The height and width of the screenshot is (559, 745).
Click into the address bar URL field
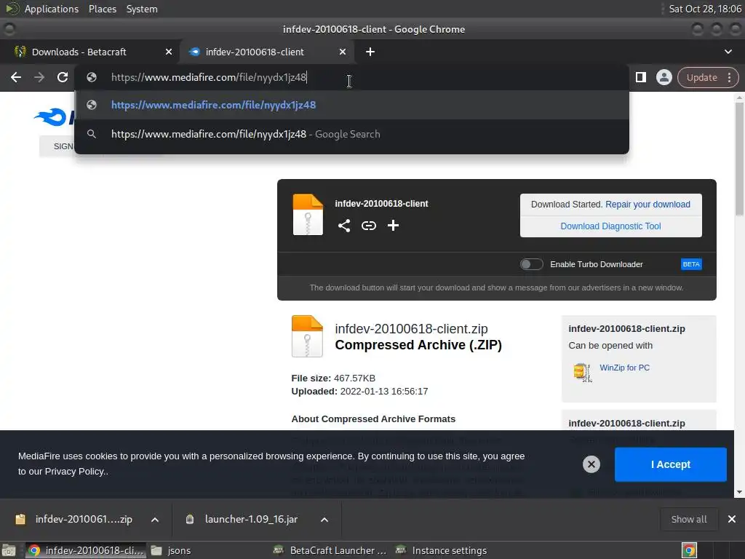tap(351, 77)
